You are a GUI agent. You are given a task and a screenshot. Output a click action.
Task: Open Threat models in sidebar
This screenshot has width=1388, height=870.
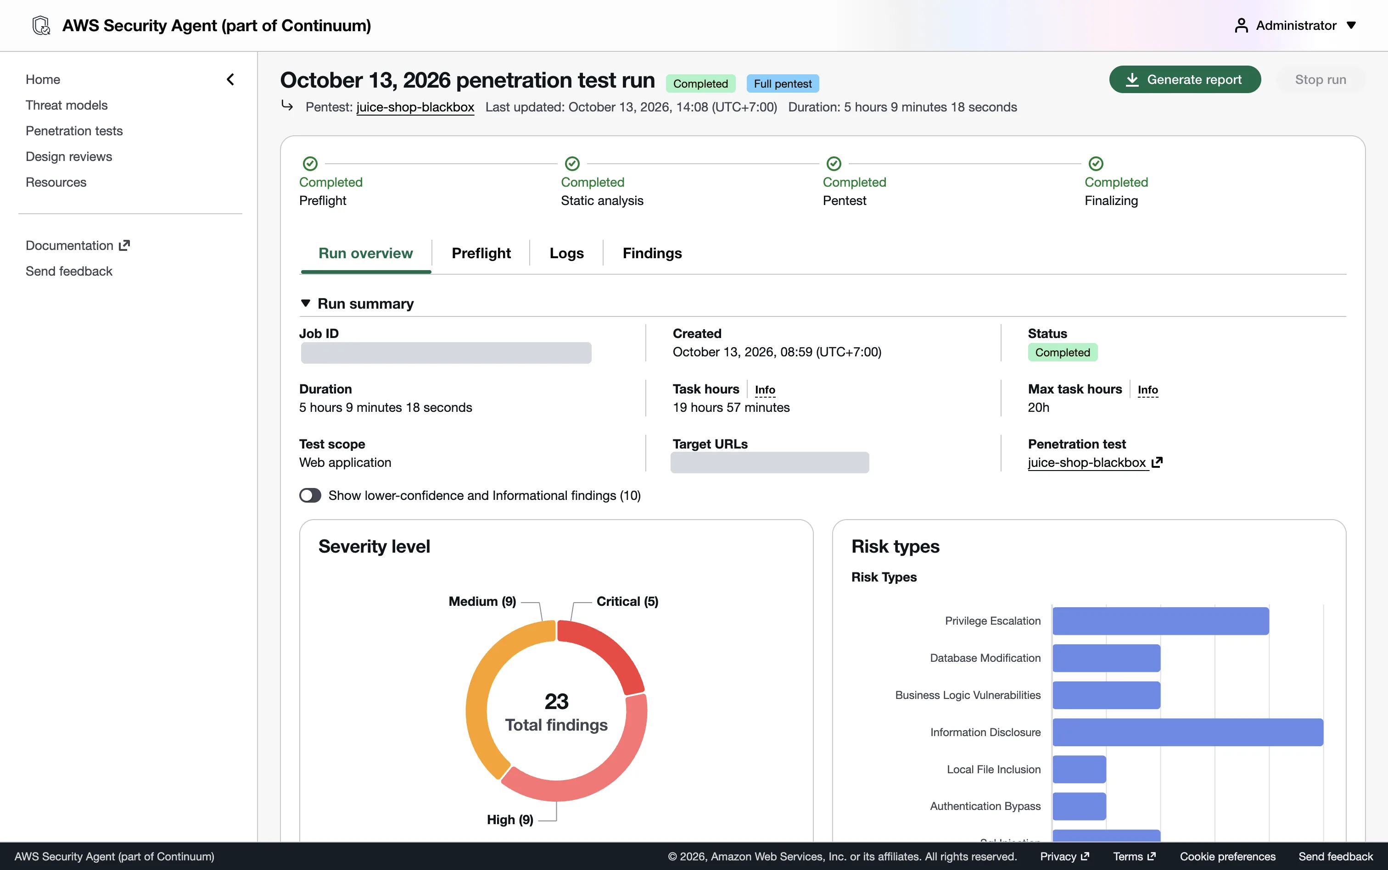67,105
